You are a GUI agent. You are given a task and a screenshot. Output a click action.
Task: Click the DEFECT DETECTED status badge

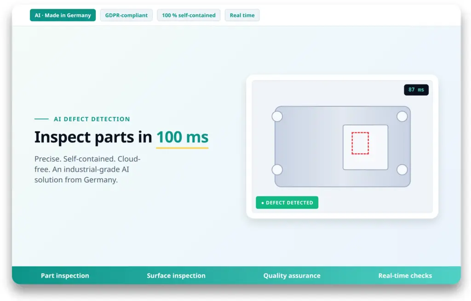(x=287, y=203)
